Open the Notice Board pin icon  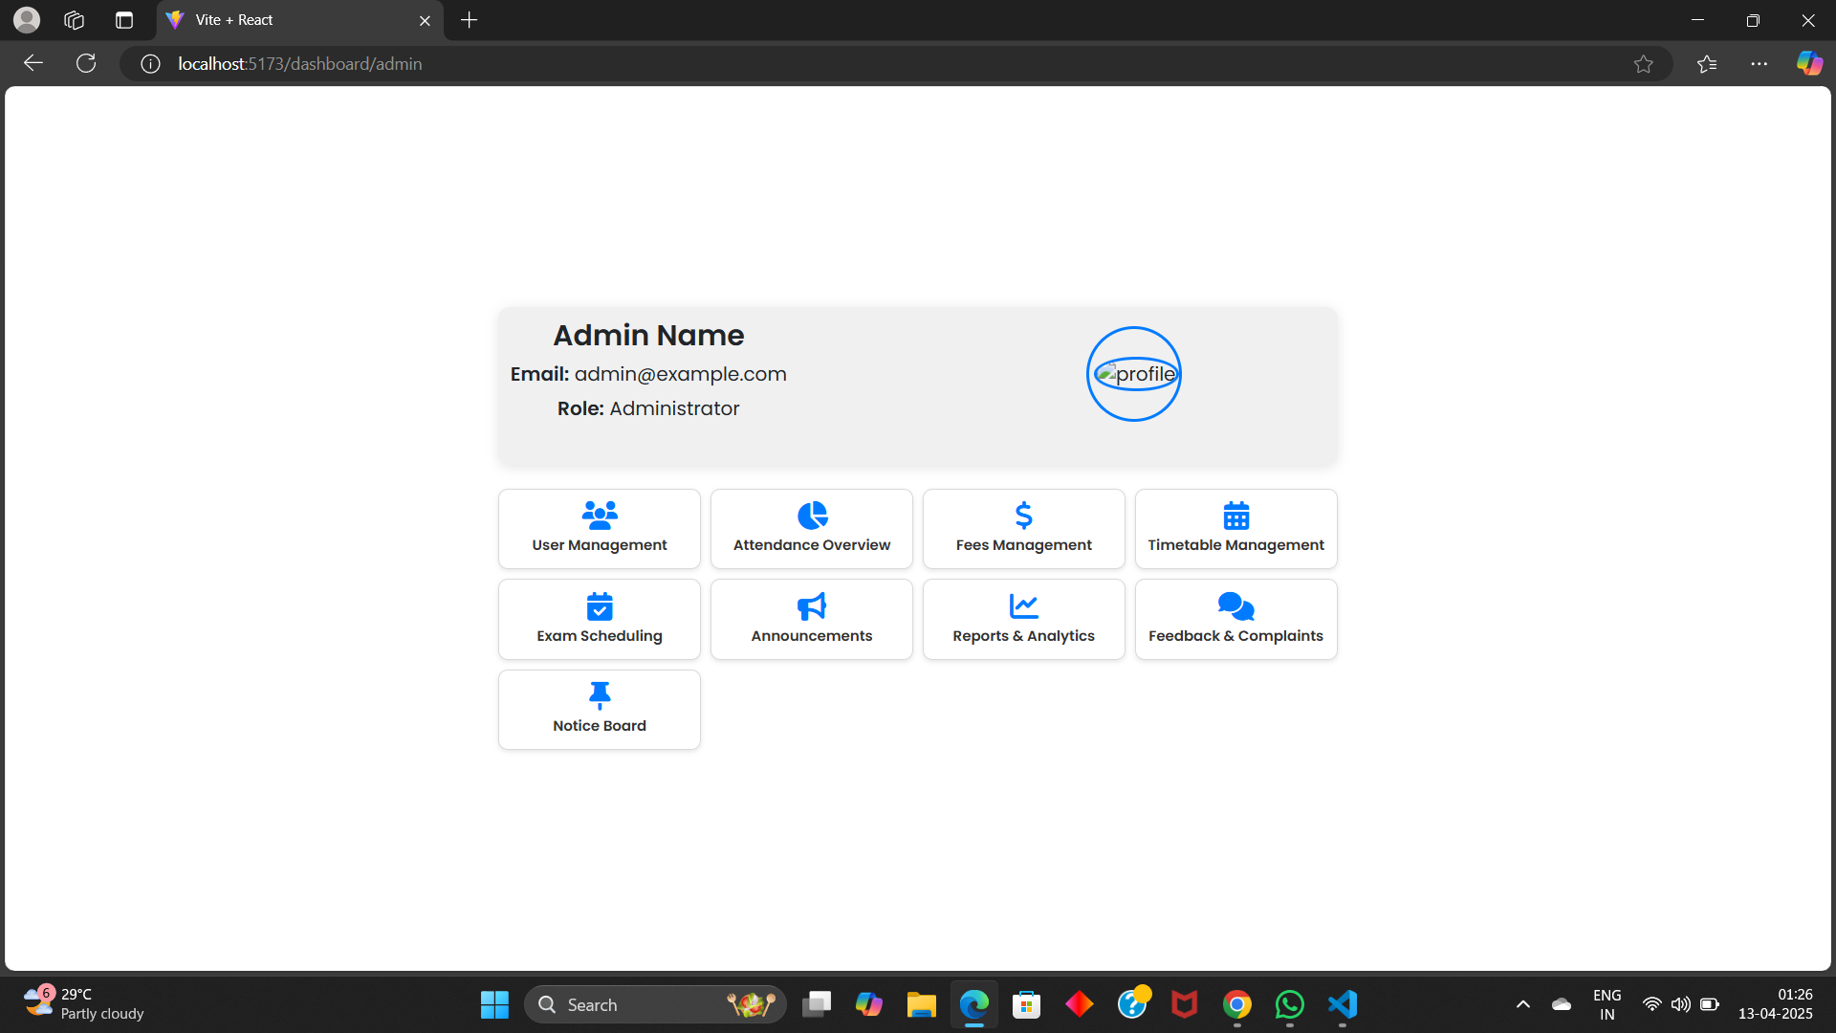[599, 695]
